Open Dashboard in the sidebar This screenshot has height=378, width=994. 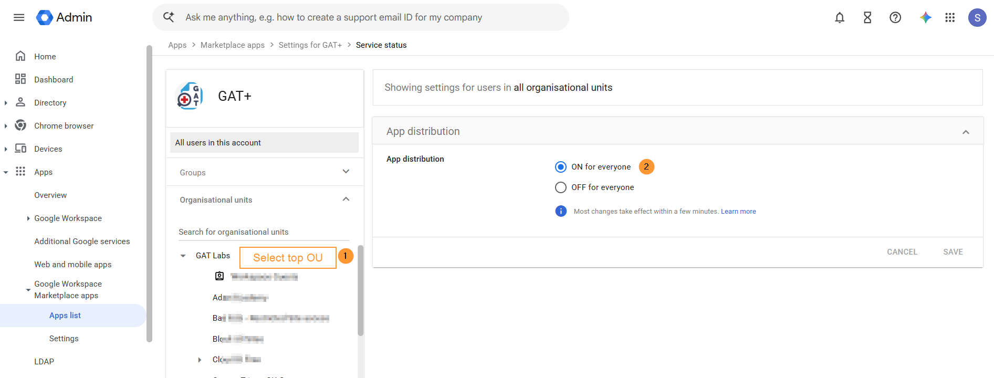click(54, 80)
